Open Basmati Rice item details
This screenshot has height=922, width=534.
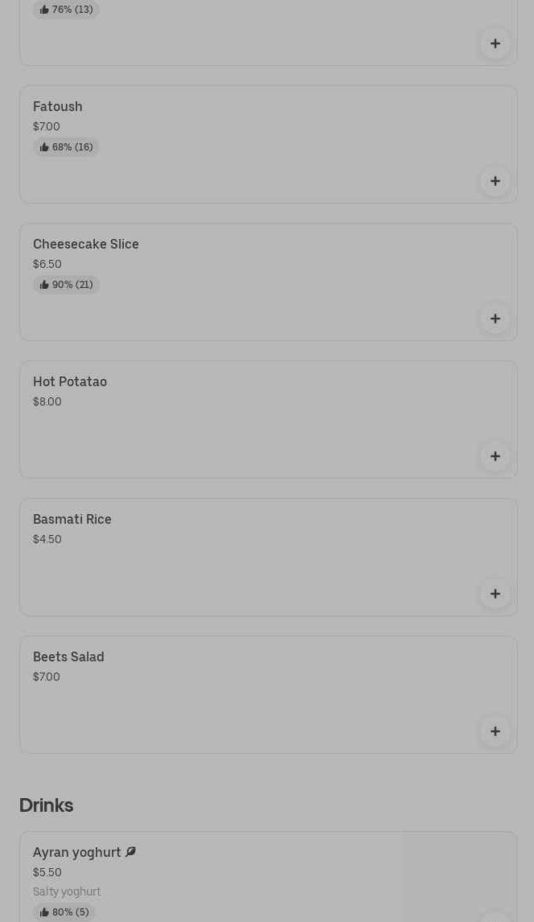(x=72, y=519)
